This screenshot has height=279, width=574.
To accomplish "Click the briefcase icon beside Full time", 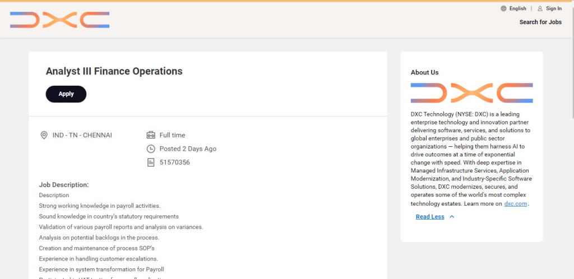I will tap(151, 135).
